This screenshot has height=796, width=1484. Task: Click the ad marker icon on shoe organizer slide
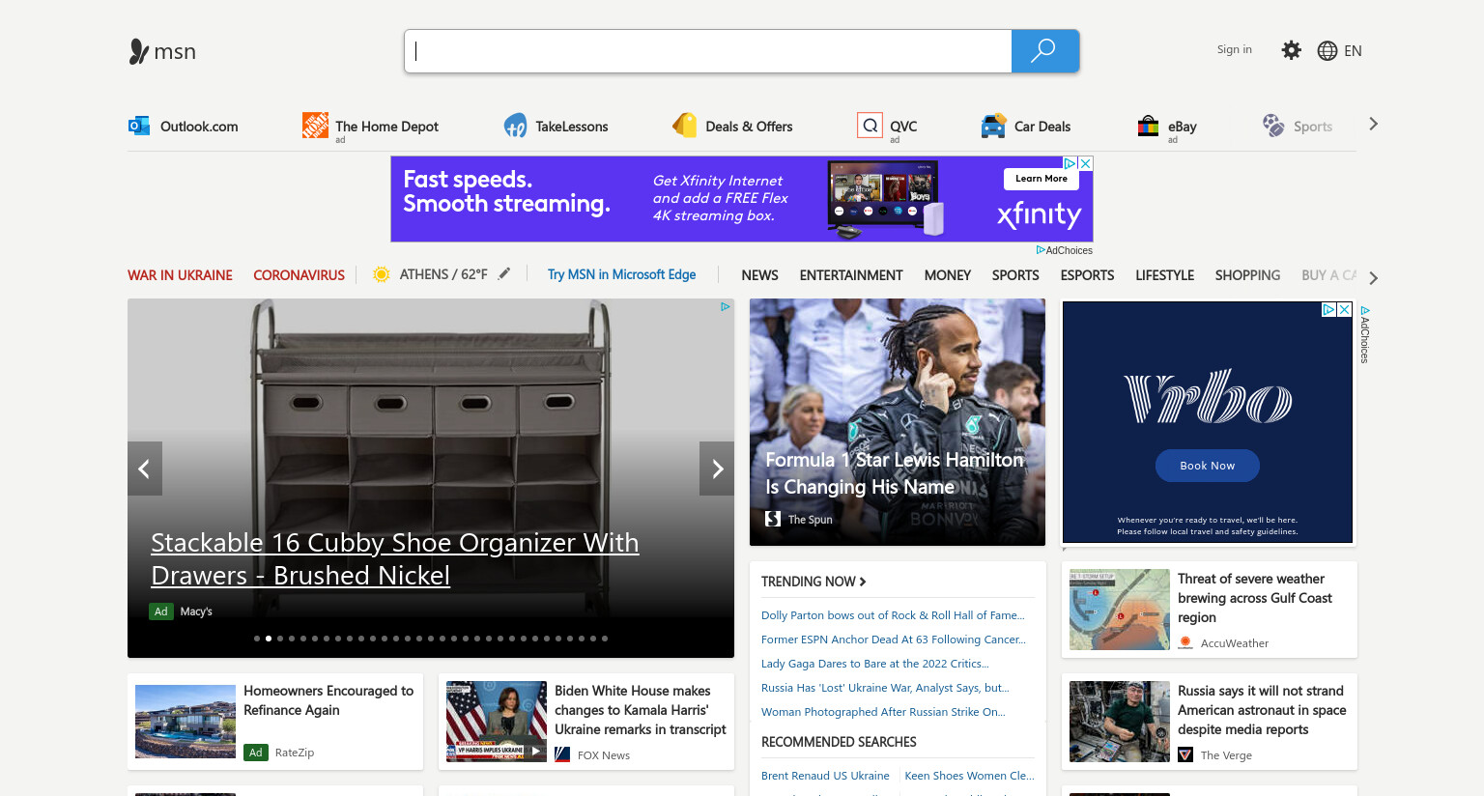(x=725, y=306)
